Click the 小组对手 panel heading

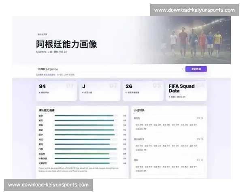tap(139, 110)
